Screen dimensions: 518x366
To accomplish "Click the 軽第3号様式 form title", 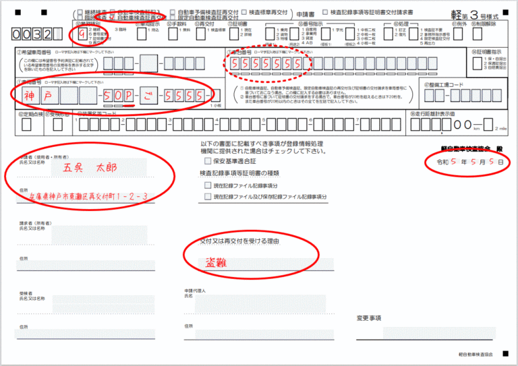I will [474, 15].
